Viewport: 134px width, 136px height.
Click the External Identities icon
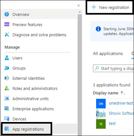[x=7, y=78]
